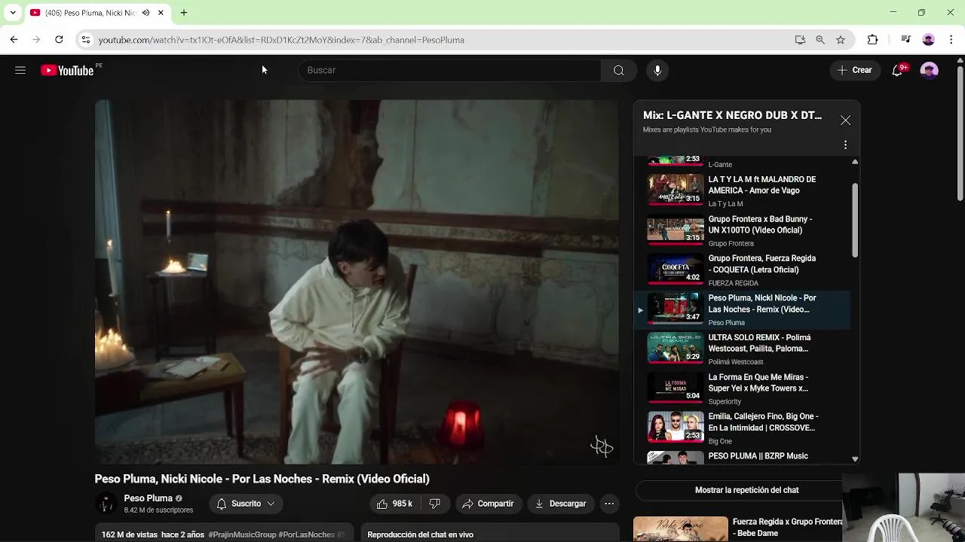Click the video player area

357,282
